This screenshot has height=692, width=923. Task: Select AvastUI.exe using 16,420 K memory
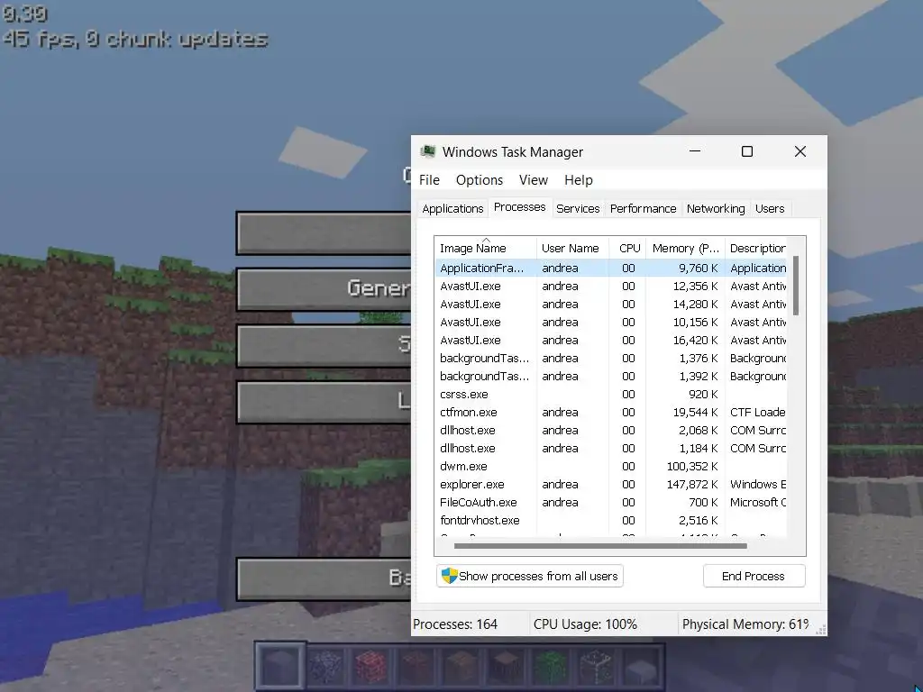coord(611,340)
